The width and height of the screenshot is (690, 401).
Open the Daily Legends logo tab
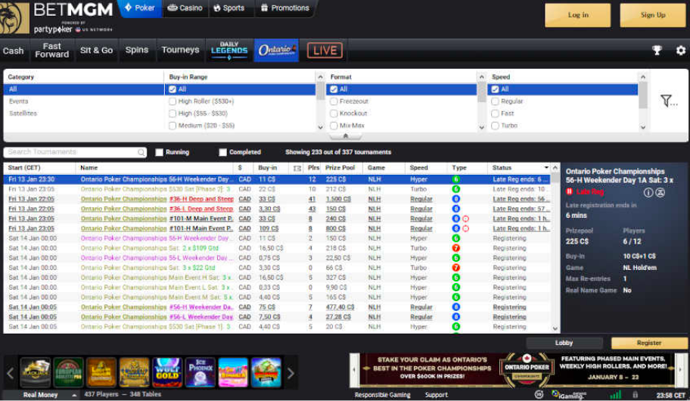(229, 51)
